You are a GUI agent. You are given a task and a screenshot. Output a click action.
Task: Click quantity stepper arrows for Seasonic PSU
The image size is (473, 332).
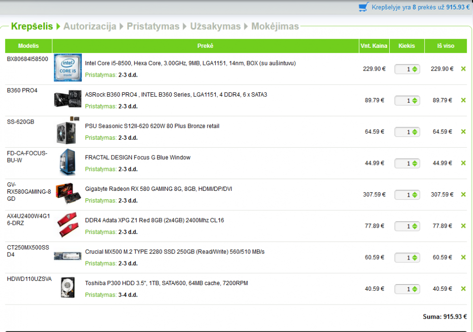click(x=415, y=132)
